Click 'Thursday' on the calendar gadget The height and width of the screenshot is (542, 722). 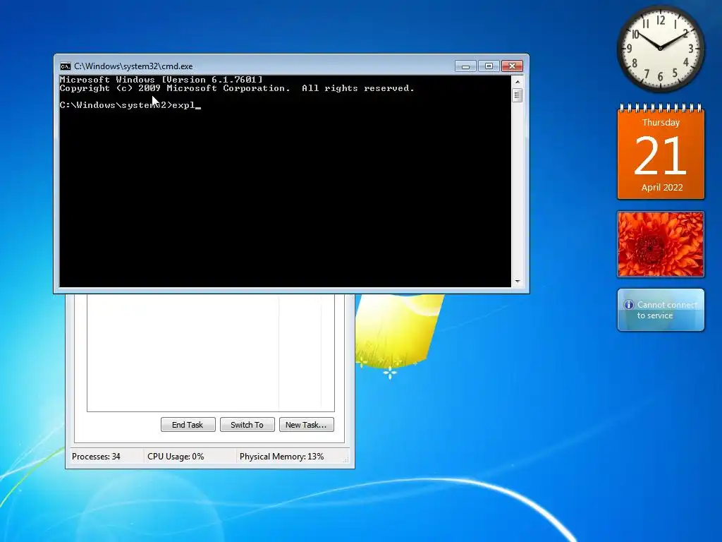(x=661, y=123)
